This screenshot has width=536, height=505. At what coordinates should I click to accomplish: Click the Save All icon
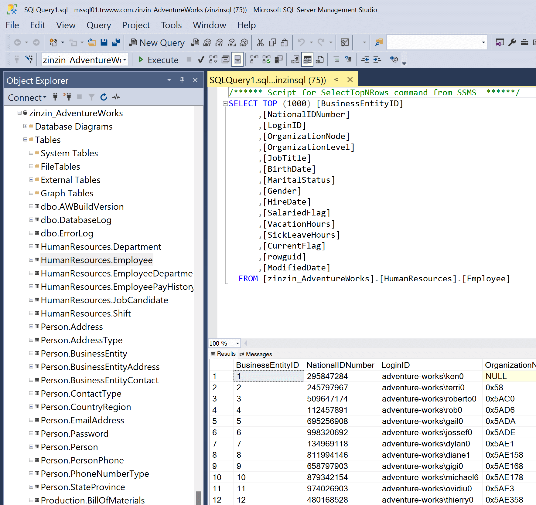coord(116,42)
